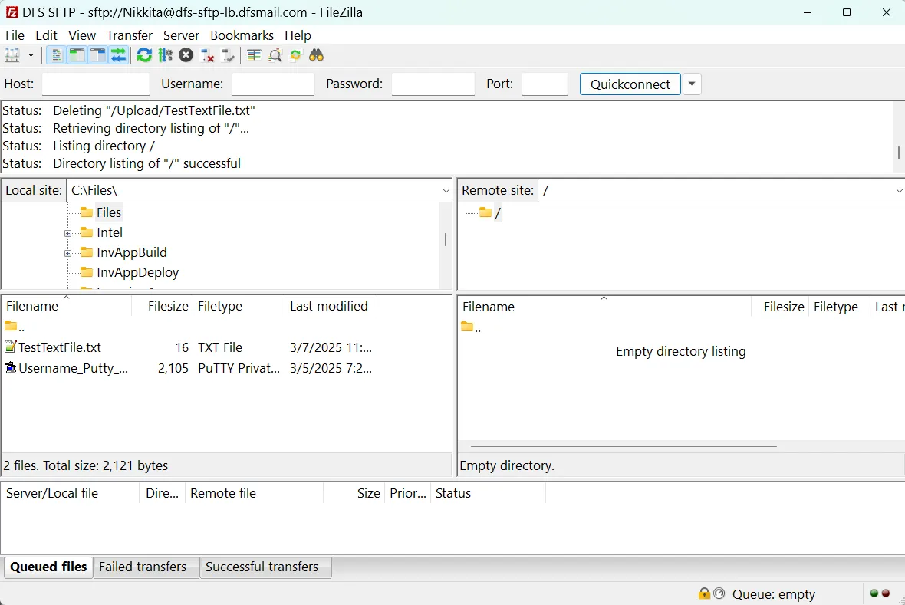Open the Quickconnect history dropdown arrow
Image resolution: width=905 pixels, height=605 pixels.
click(692, 84)
